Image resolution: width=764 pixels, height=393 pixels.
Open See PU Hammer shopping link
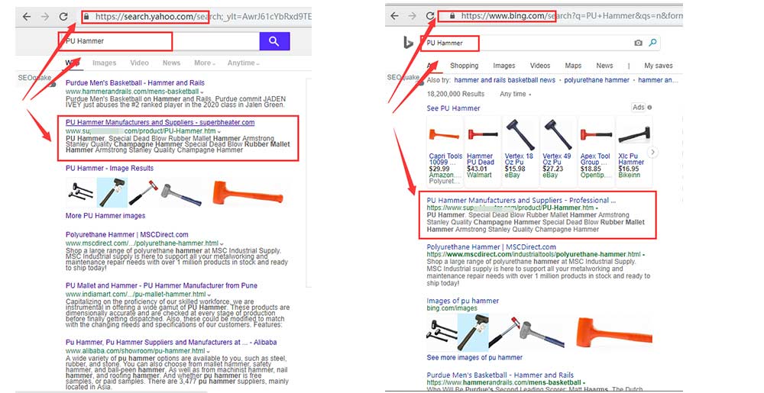tap(453, 108)
